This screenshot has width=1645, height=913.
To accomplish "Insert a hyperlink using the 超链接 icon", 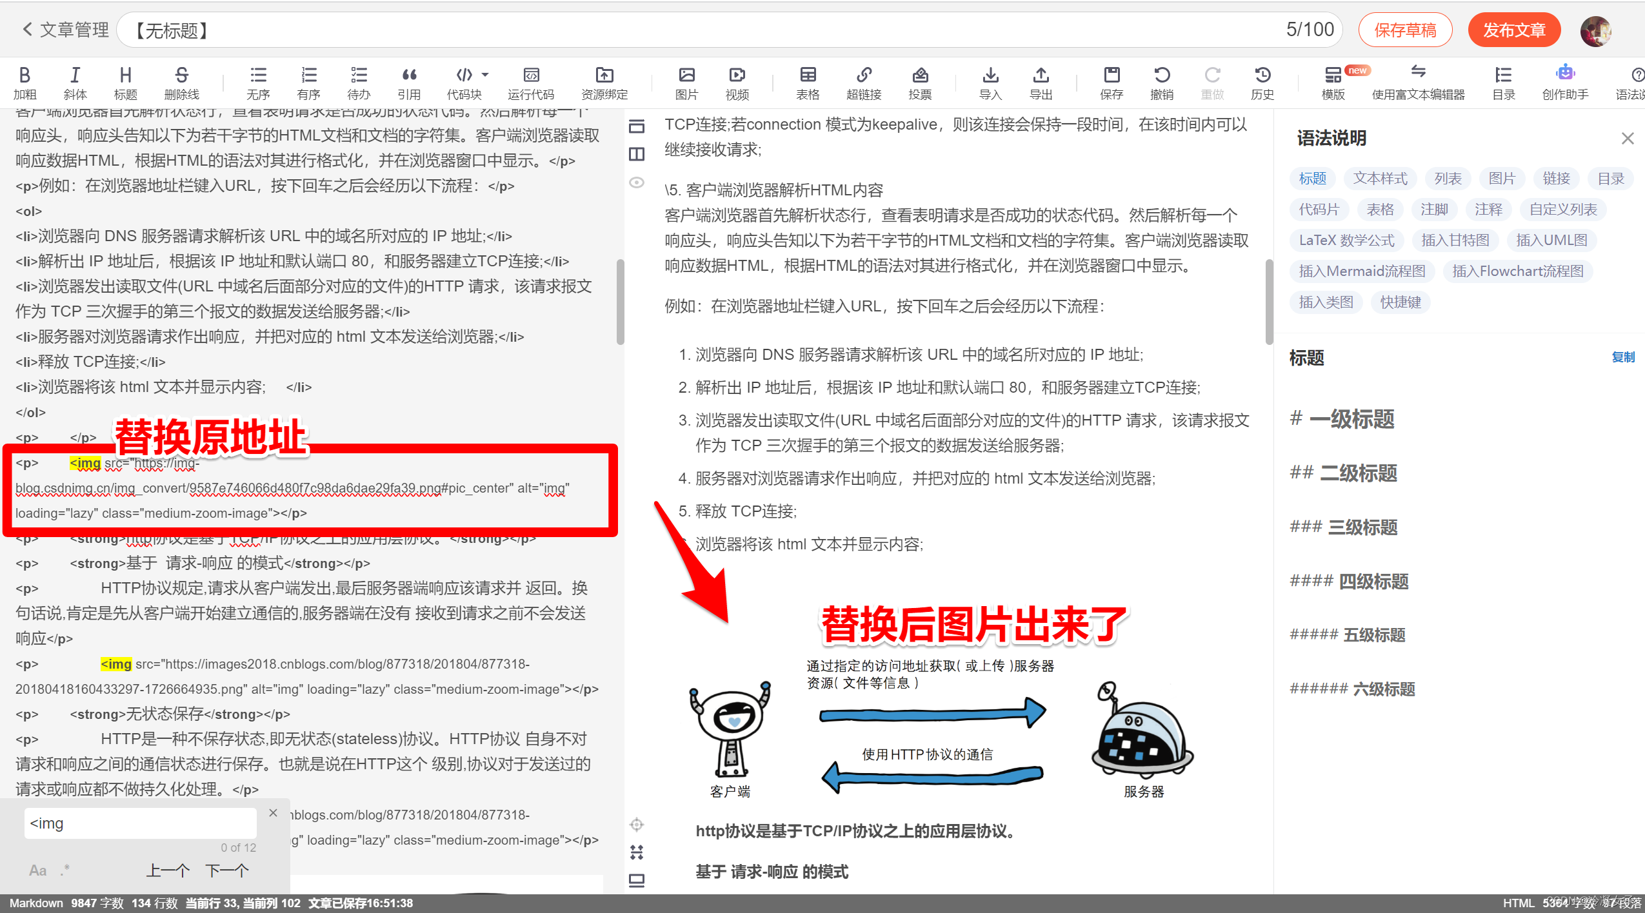I will point(864,82).
